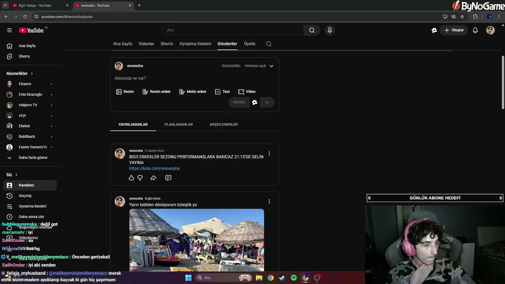Add an image with the Resim option
505x284 pixels.
[125, 92]
